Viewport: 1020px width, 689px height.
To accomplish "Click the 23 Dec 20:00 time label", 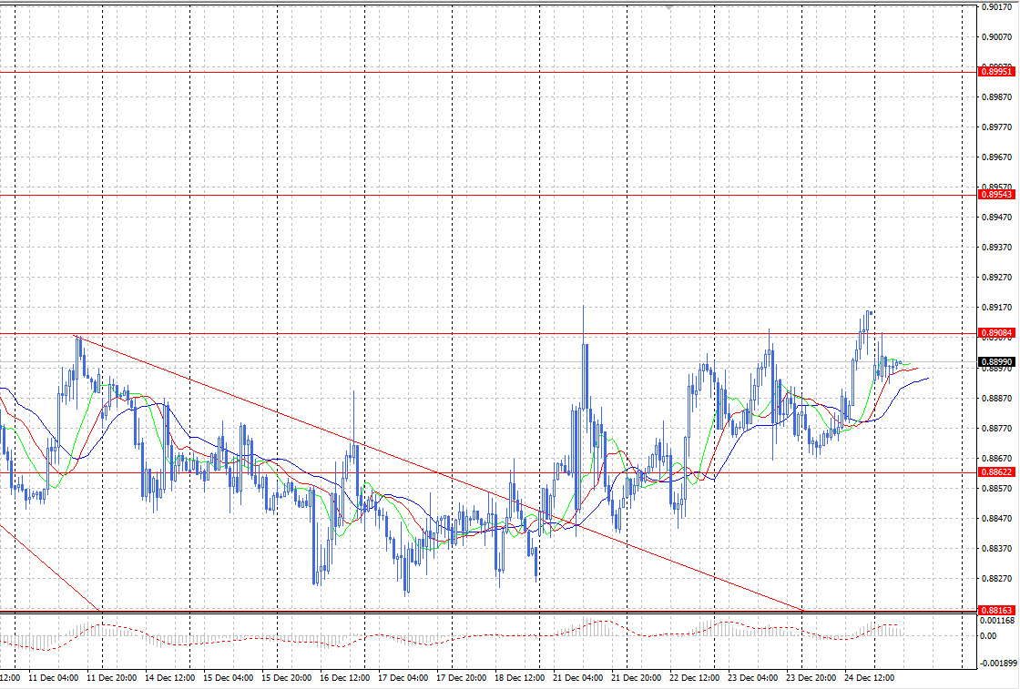I will coord(811,678).
